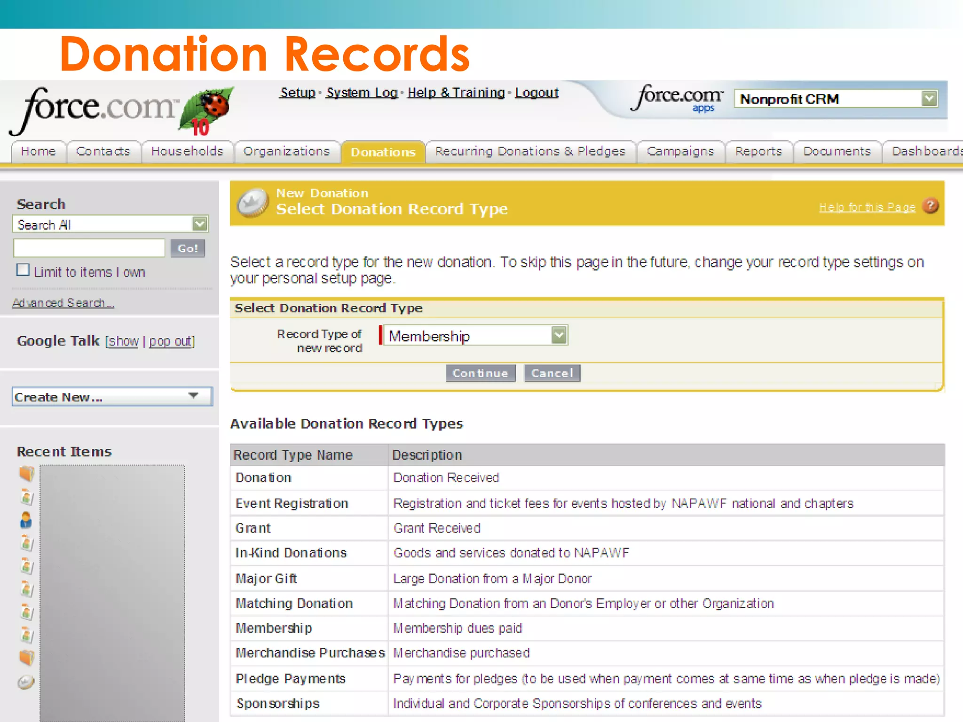This screenshot has height=722, width=963.
Task: Open the Record Type Membership dropdown
Action: click(x=475, y=336)
